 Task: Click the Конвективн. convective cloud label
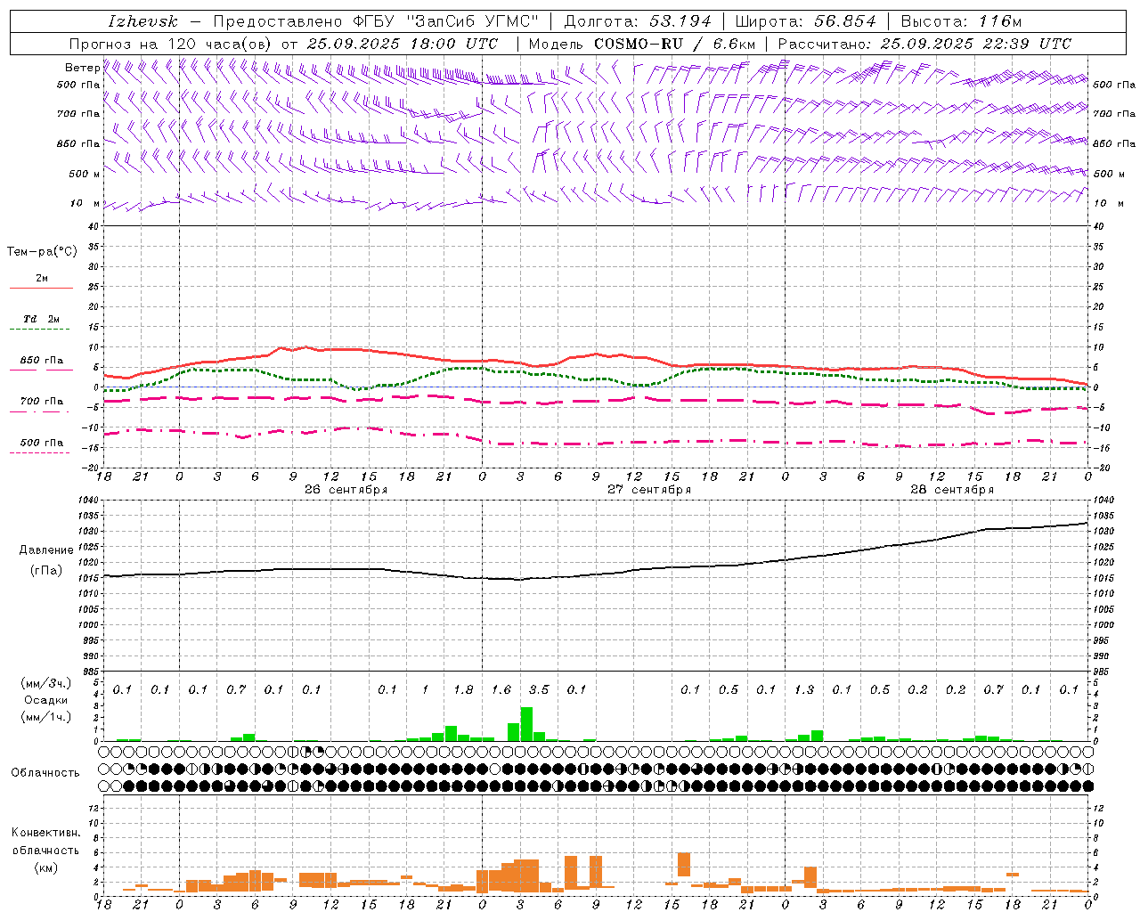pos(46,833)
